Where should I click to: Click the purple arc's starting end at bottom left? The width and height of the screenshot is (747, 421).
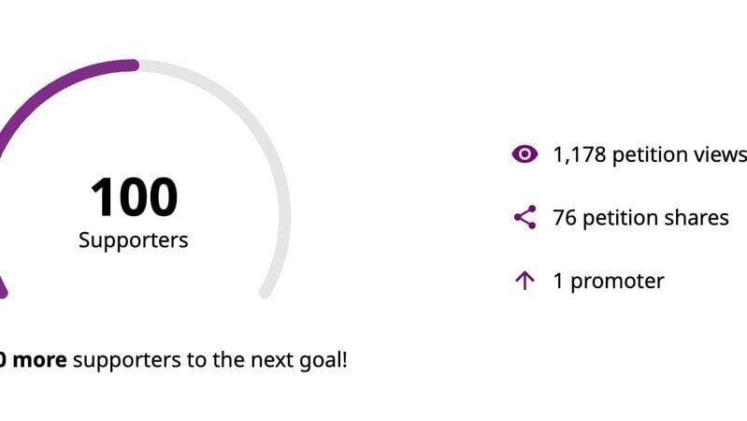(2, 292)
